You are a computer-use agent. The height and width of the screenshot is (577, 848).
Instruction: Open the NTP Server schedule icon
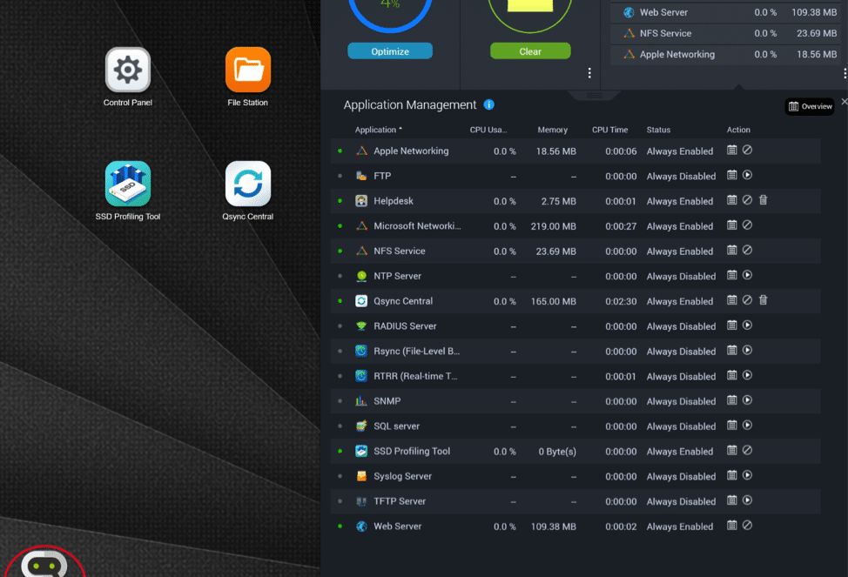731,275
